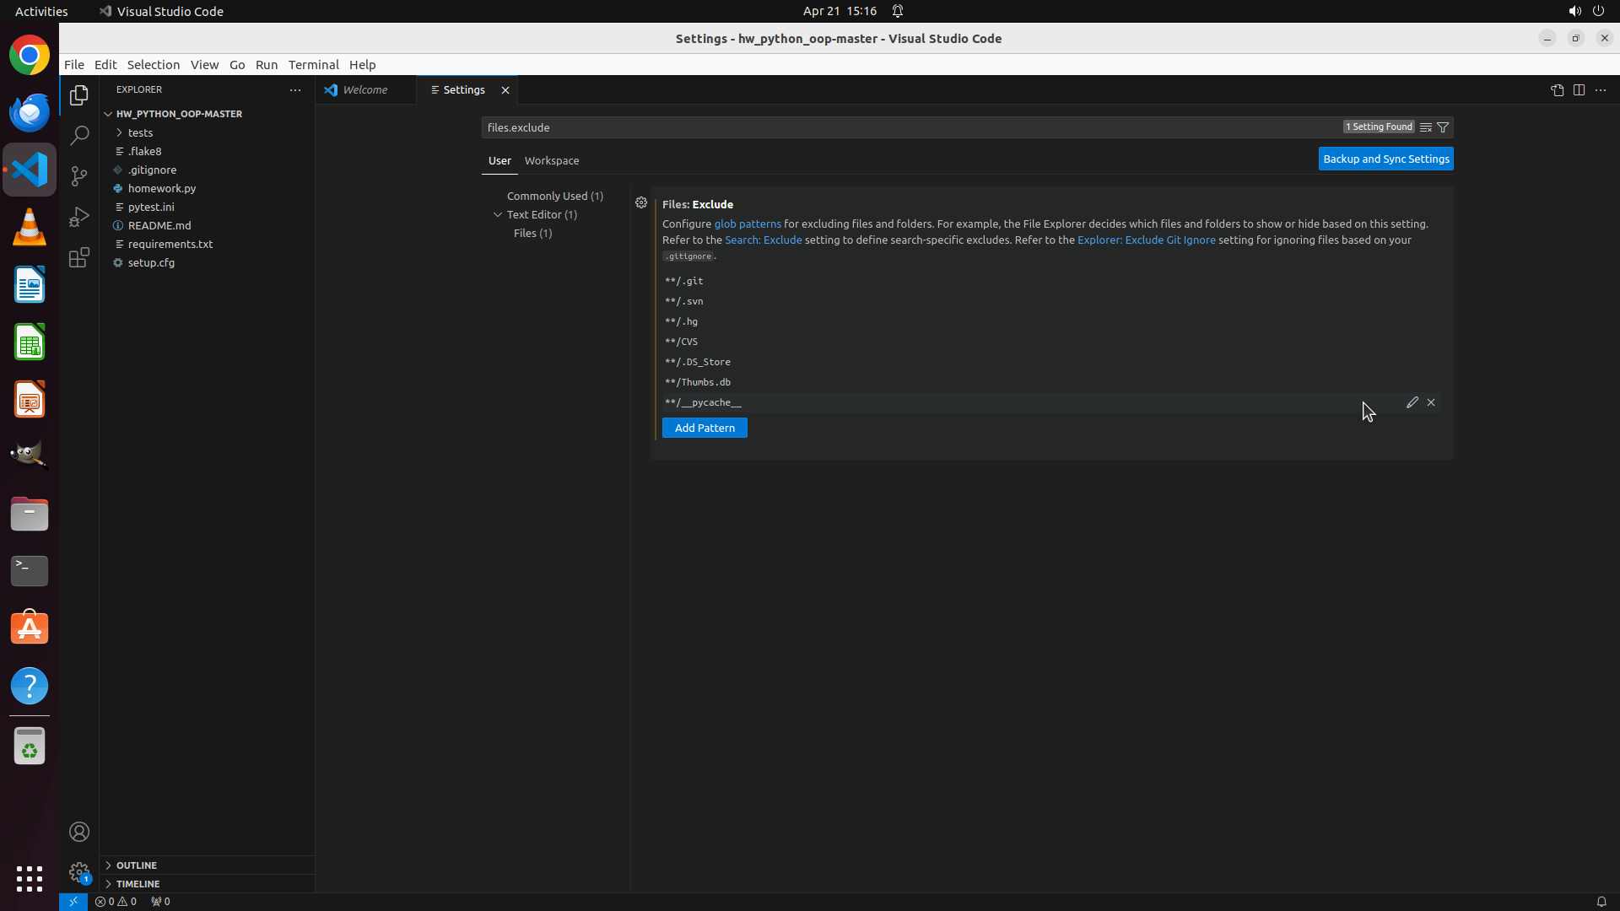Screen dimensions: 1620x911
Task: Open Settings JSON file icon
Action: pos(1557,90)
